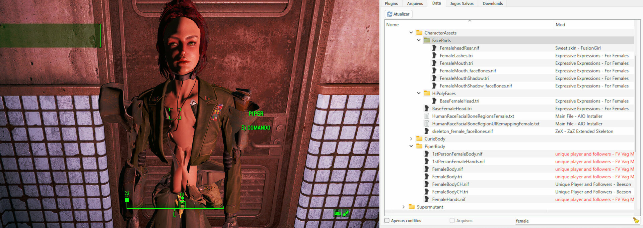
Task: Click the FemaleMouth.tri file icon
Action: coord(434,63)
